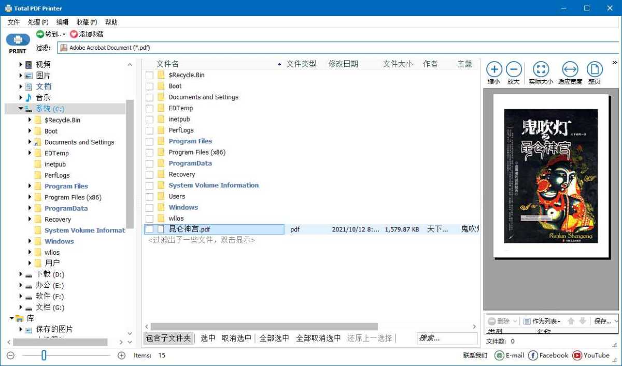Screen dimensions: 622x366
Task: Expand the 文档 (G:) drive node
Action: coord(21,308)
